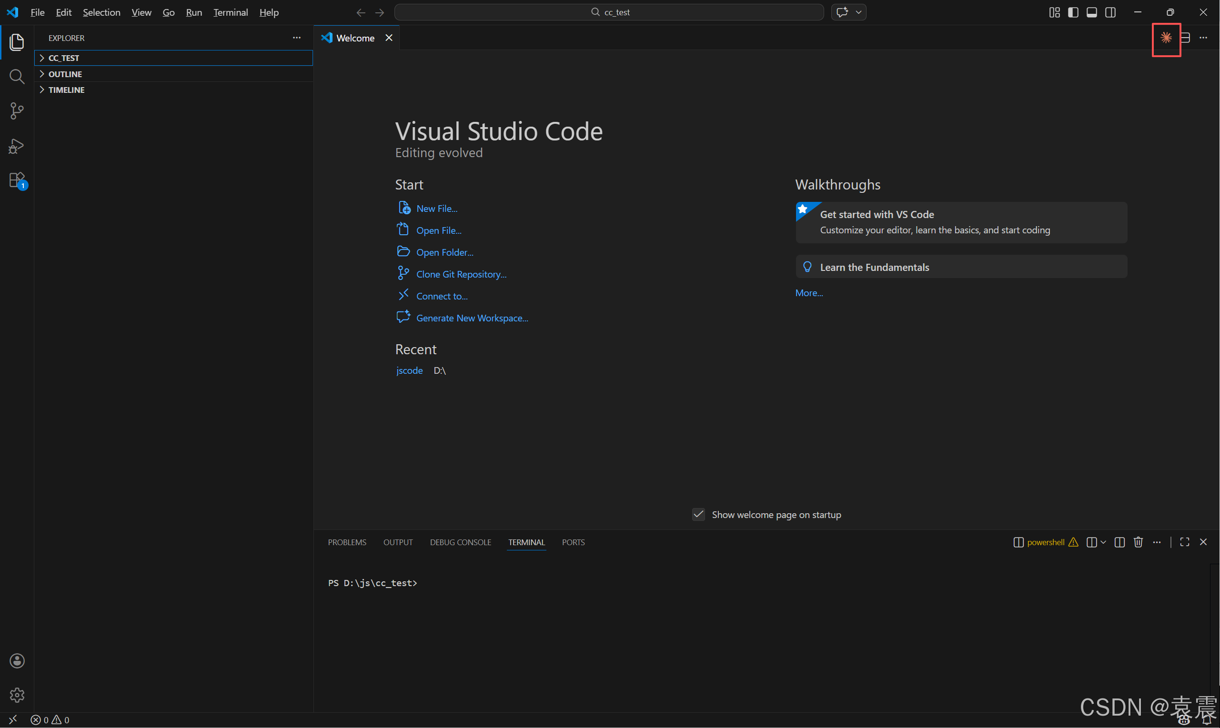This screenshot has width=1220, height=728.
Task: Click the Accounts icon in activity bar
Action: (17, 661)
